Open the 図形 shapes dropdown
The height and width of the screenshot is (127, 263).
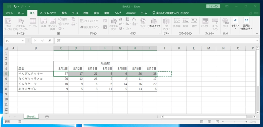tap(64, 19)
